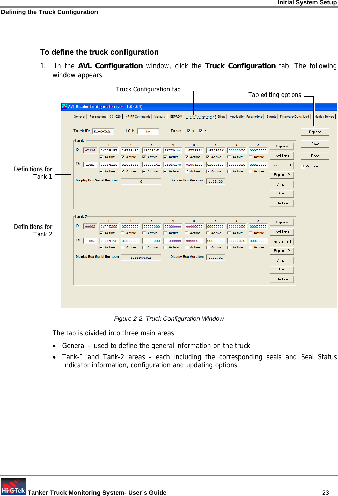Image resolution: width=338 pixels, height=496 pixels.
Task: Toggle the Tanks 2 checkbox
Action: tap(201, 131)
